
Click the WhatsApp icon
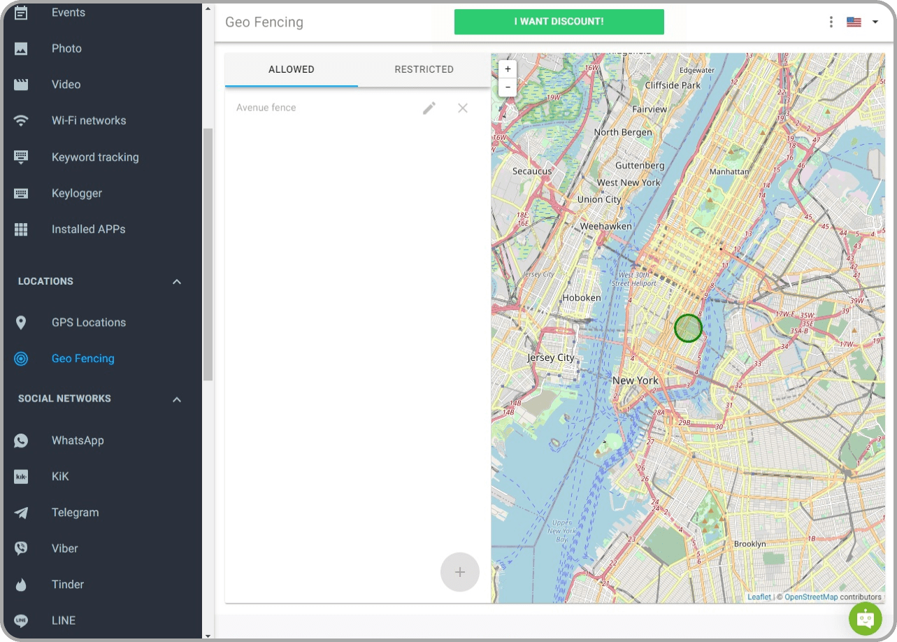(21, 441)
